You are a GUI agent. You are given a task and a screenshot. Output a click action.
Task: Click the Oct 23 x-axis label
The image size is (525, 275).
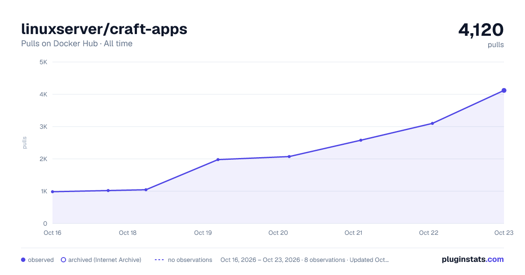(504, 233)
